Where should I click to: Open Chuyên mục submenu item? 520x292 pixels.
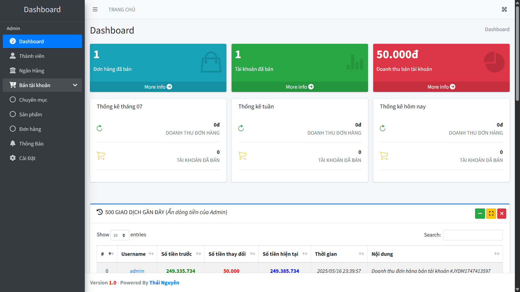coord(42,100)
